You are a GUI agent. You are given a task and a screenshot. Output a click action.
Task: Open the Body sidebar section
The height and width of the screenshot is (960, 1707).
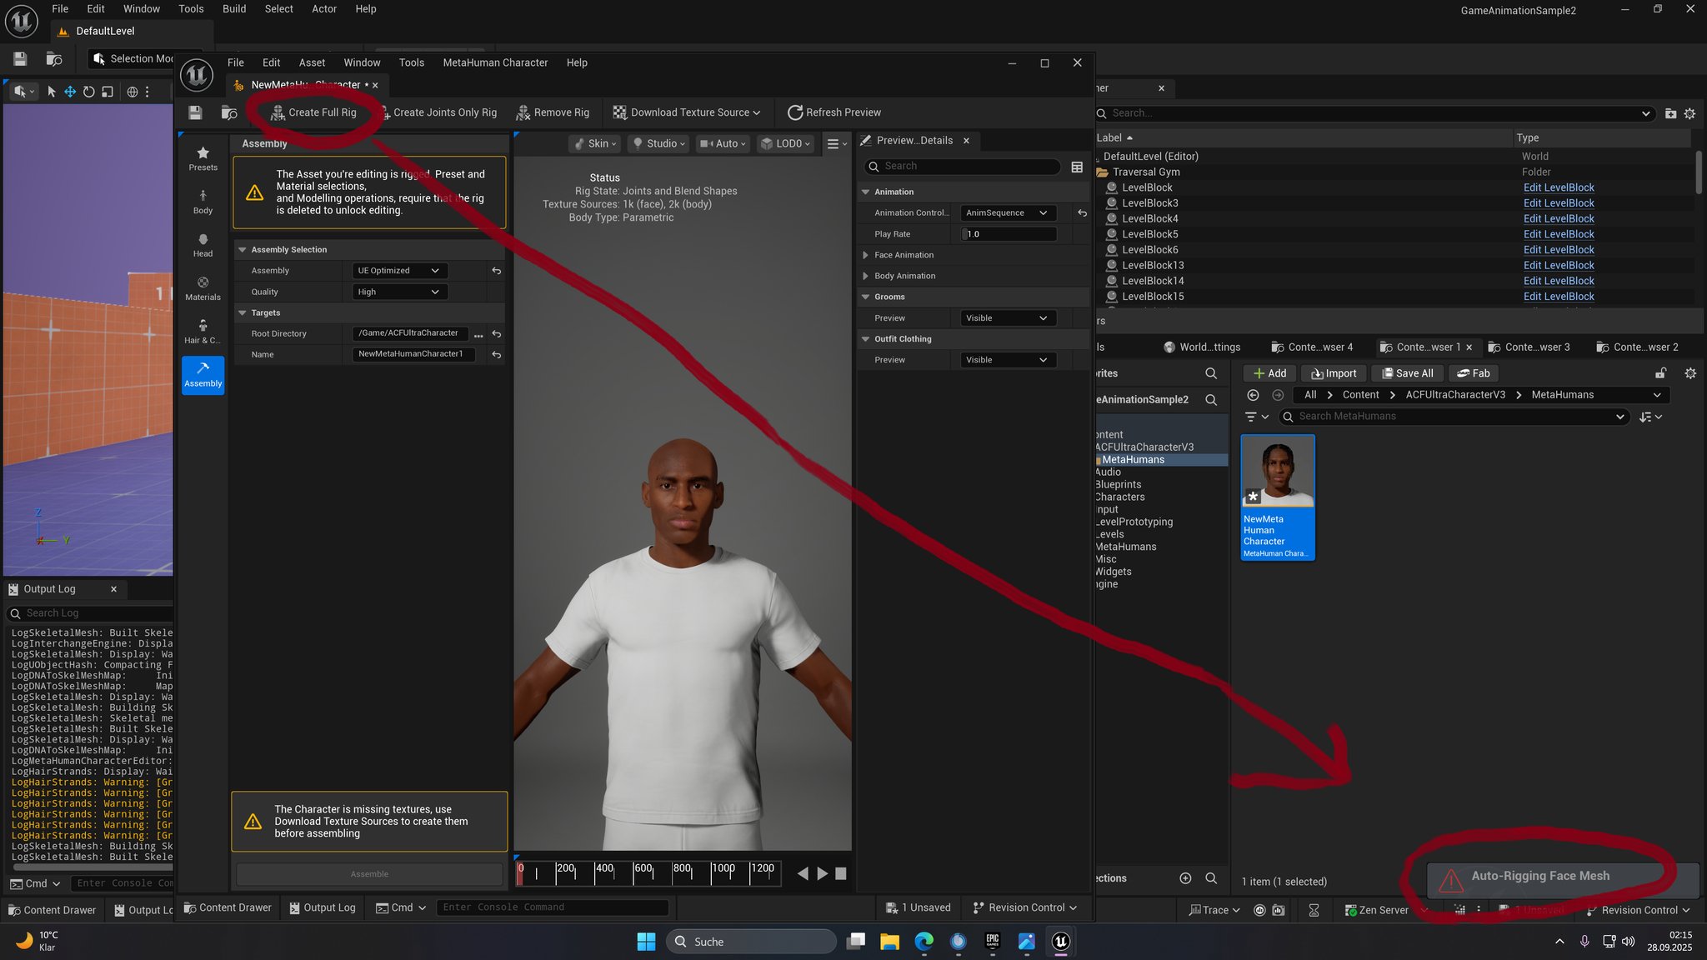203,202
